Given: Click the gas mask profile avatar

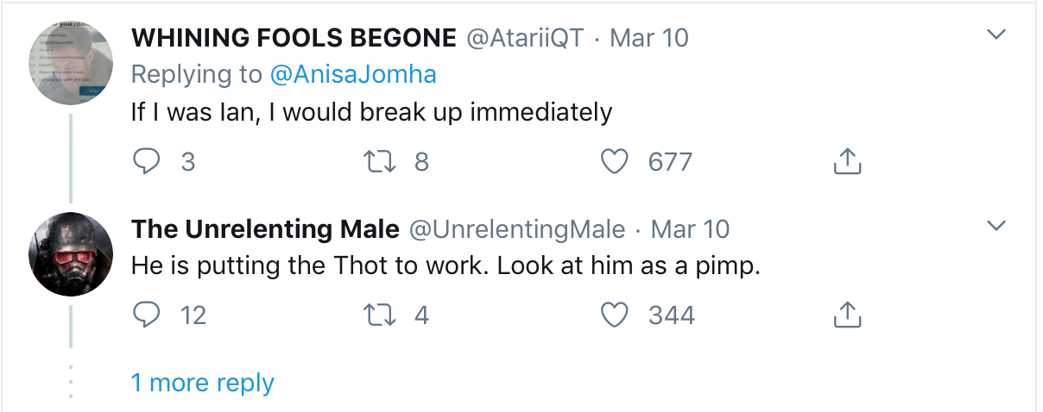Looking at the screenshot, I should point(71,254).
